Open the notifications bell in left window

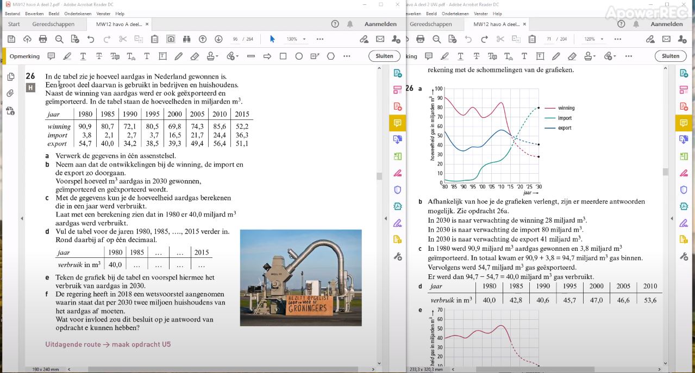coord(350,24)
